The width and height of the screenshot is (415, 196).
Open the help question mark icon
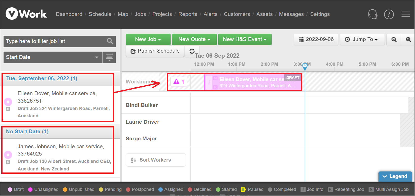(x=389, y=14)
